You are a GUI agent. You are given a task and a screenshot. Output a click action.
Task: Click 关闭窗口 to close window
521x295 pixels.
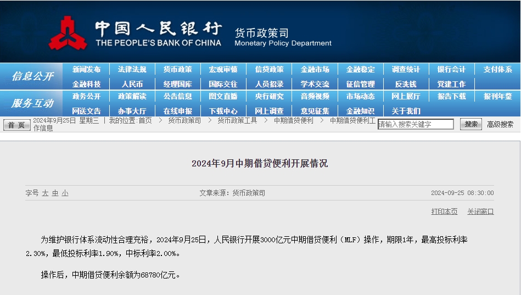point(480,211)
